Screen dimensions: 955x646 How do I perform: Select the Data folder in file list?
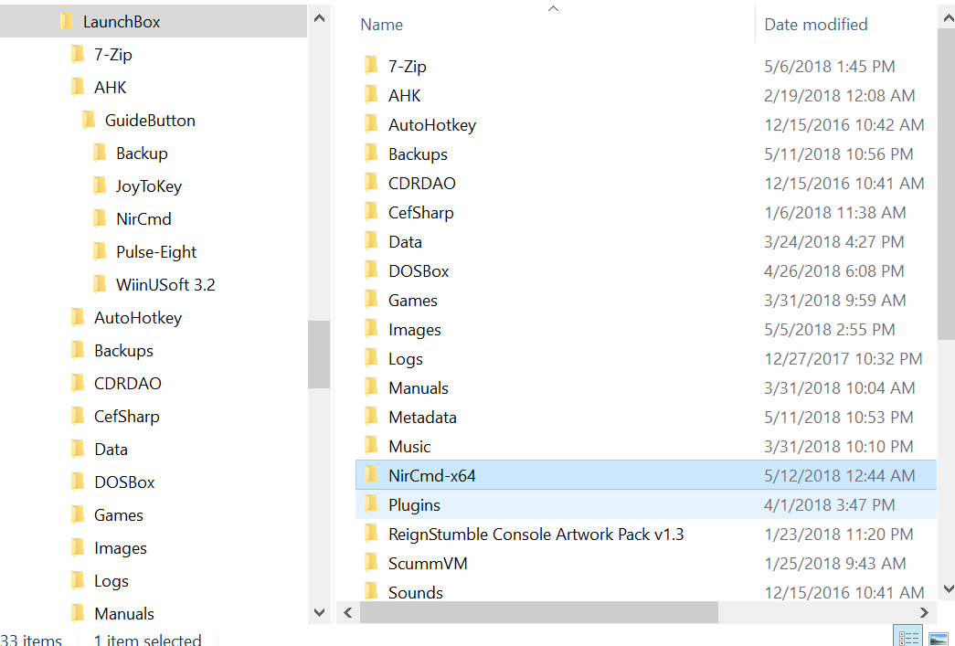[405, 242]
